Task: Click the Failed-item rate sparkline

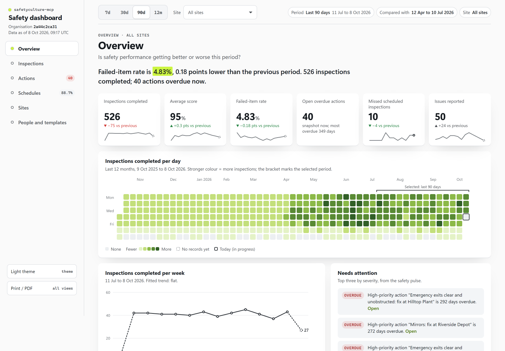Action: click(261, 137)
